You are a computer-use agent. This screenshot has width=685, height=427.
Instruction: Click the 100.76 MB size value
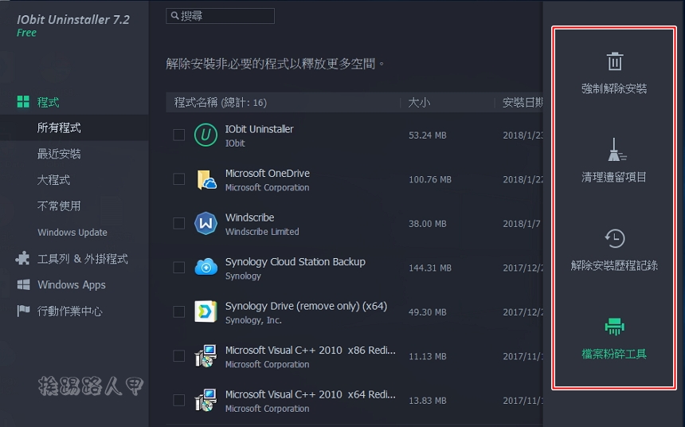point(430,179)
